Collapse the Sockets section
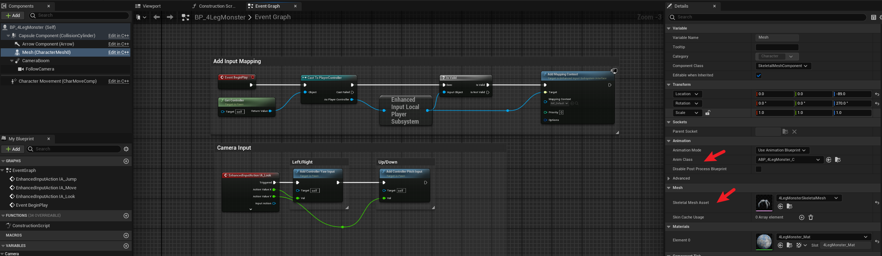Screen dimensions: 882x256 coord(669,122)
